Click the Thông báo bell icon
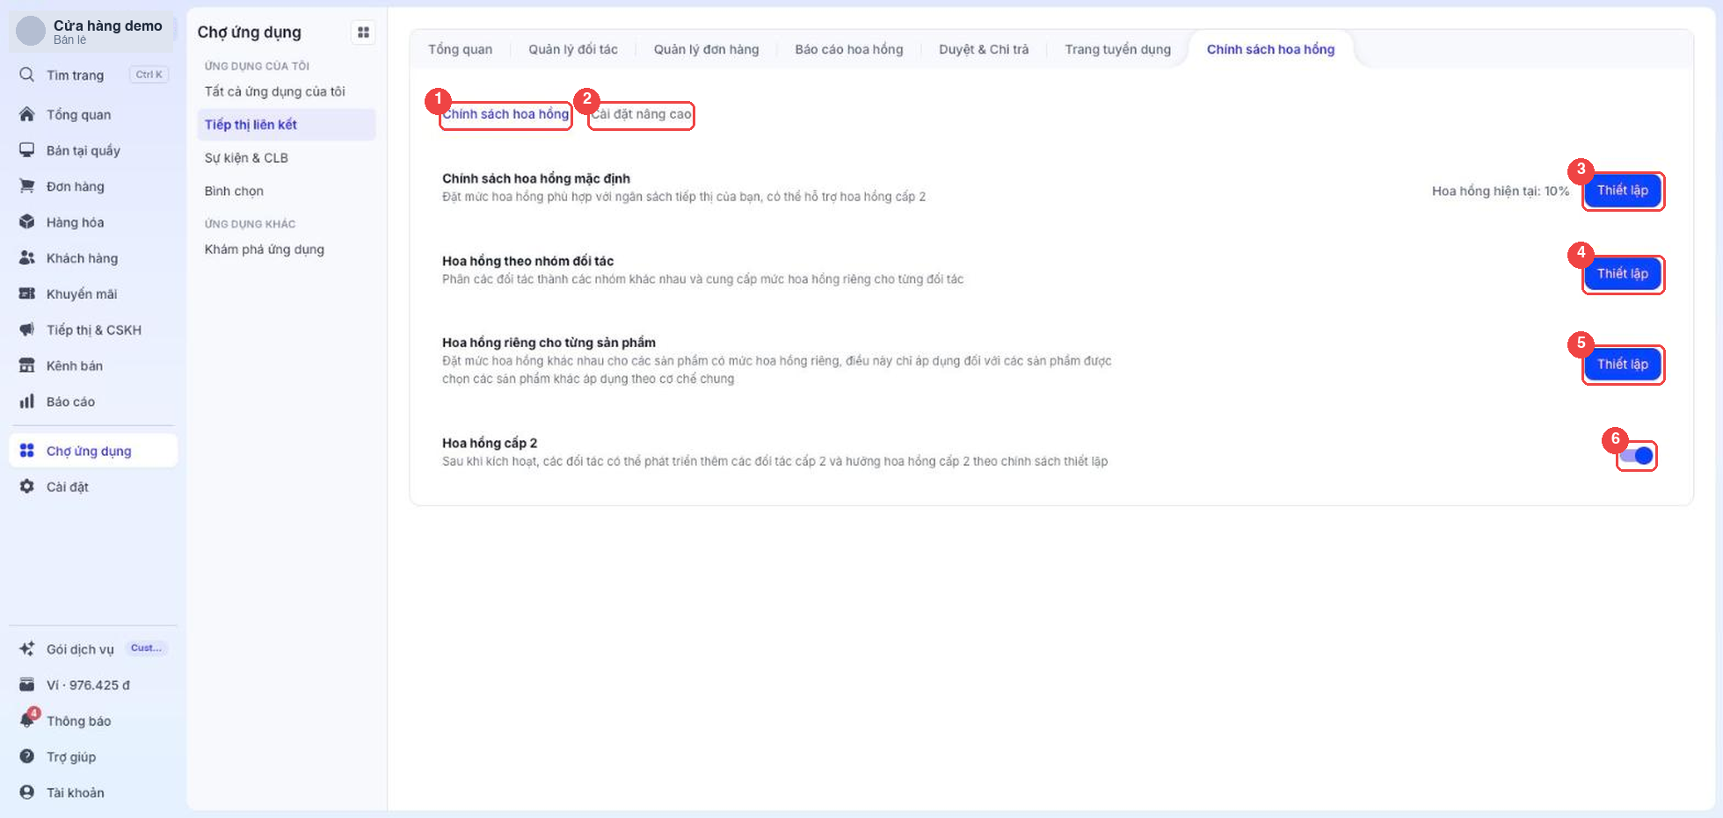1723x818 pixels. [27, 720]
